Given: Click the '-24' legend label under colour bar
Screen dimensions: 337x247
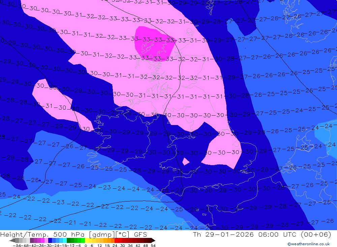Looking at the screenshot, I should click(x=56, y=246).
